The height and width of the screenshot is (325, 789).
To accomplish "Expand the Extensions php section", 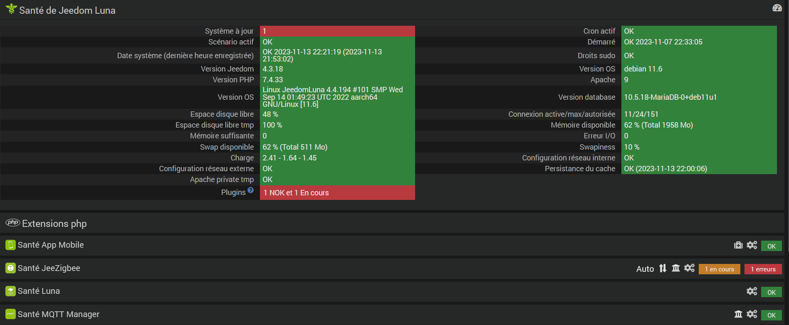I will point(54,224).
